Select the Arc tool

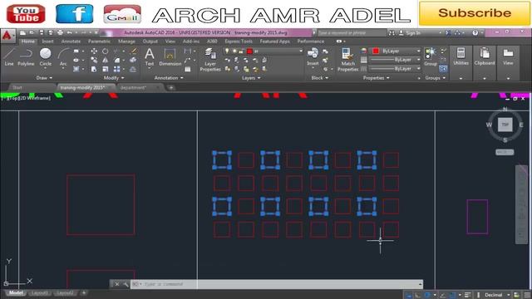63,57
